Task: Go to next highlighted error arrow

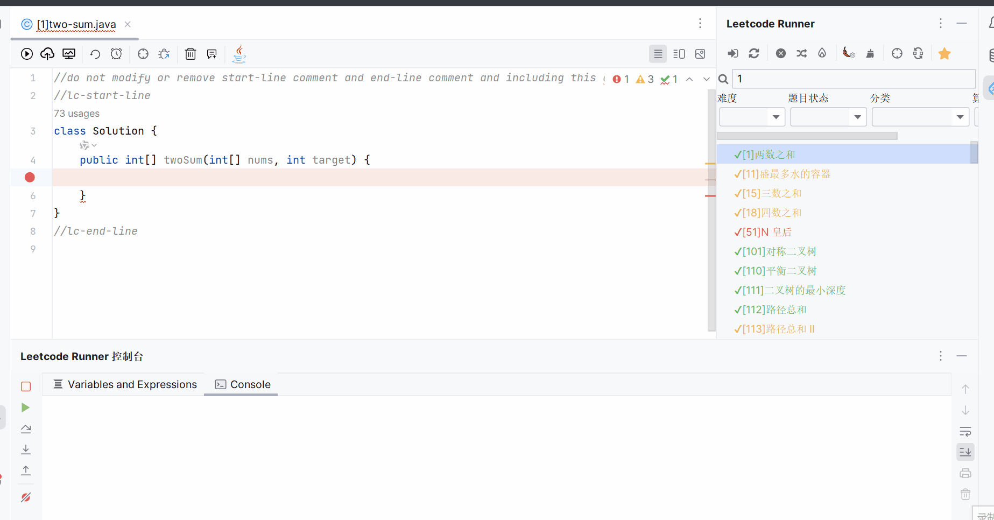Action: (x=707, y=79)
